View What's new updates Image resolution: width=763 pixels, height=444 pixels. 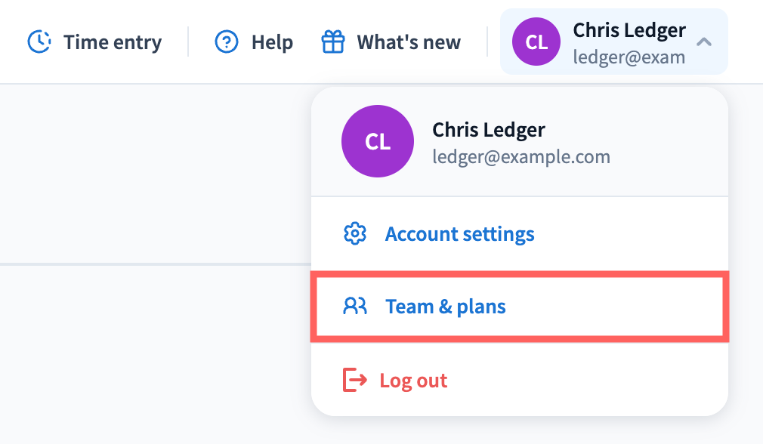click(x=409, y=42)
